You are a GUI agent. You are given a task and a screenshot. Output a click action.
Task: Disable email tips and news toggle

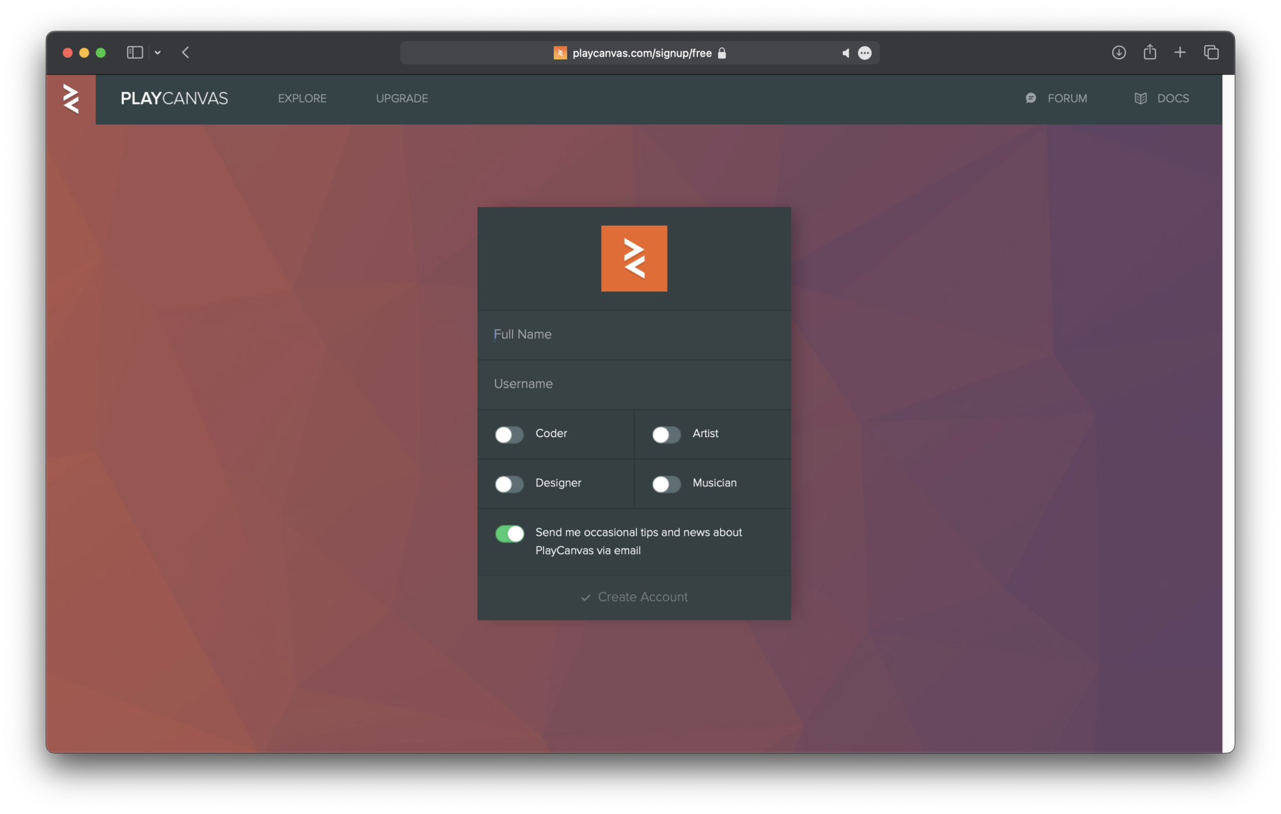pos(509,533)
